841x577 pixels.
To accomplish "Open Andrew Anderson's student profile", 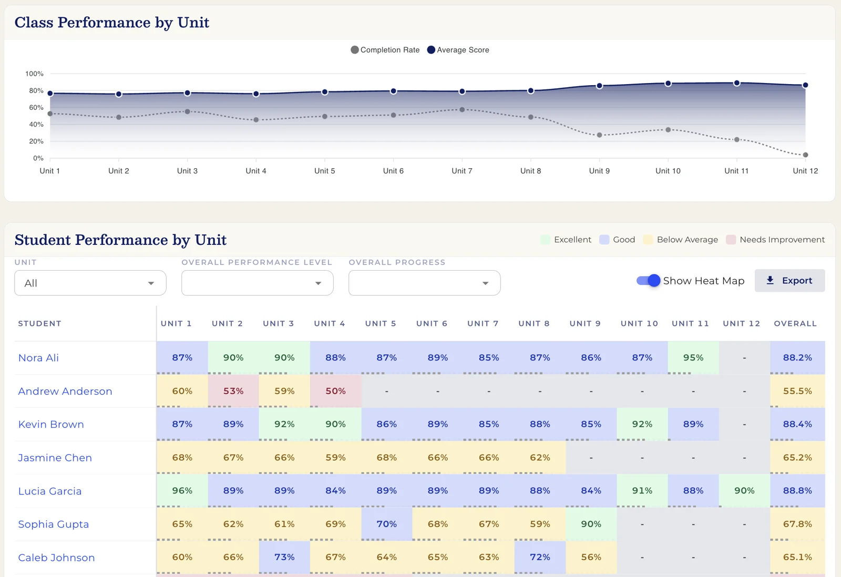I will (65, 391).
